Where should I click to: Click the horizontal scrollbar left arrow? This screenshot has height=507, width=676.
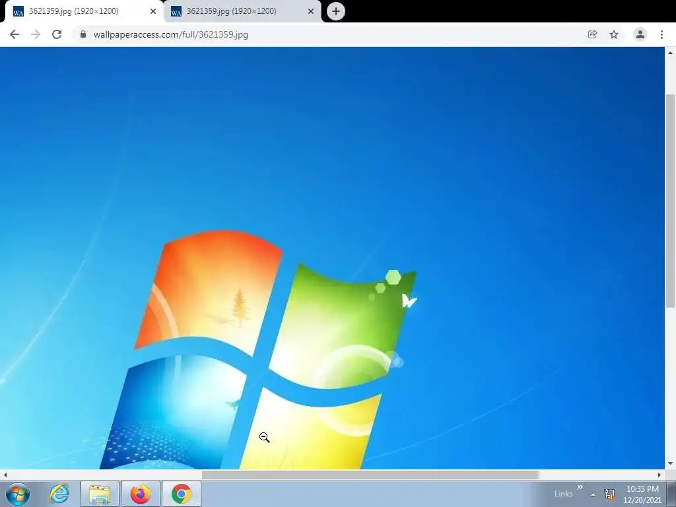[x=5, y=475]
